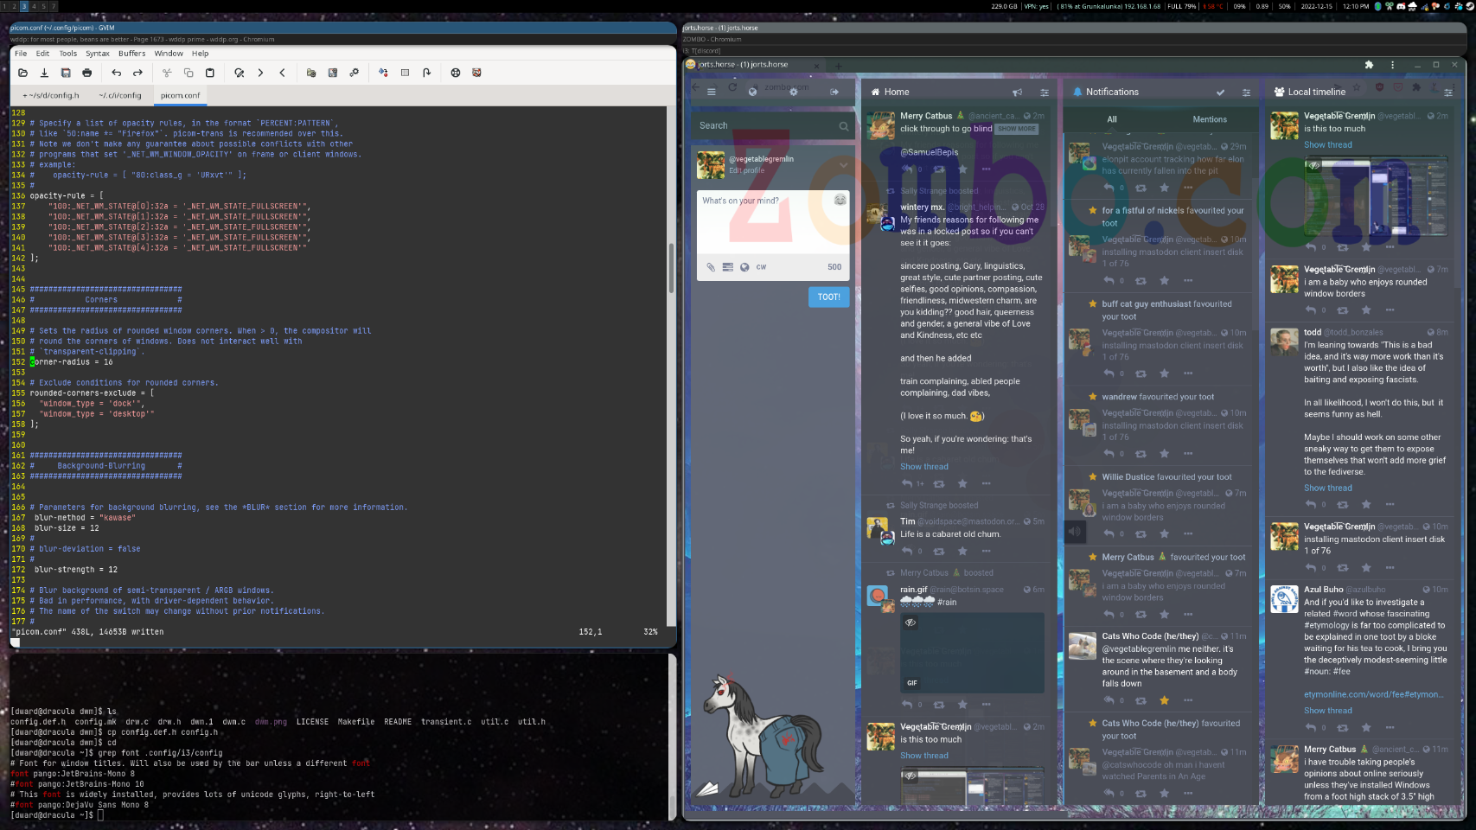Image resolution: width=1476 pixels, height=830 pixels.
Task: Expand Notifications column settings sliders
Action: click(1246, 93)
